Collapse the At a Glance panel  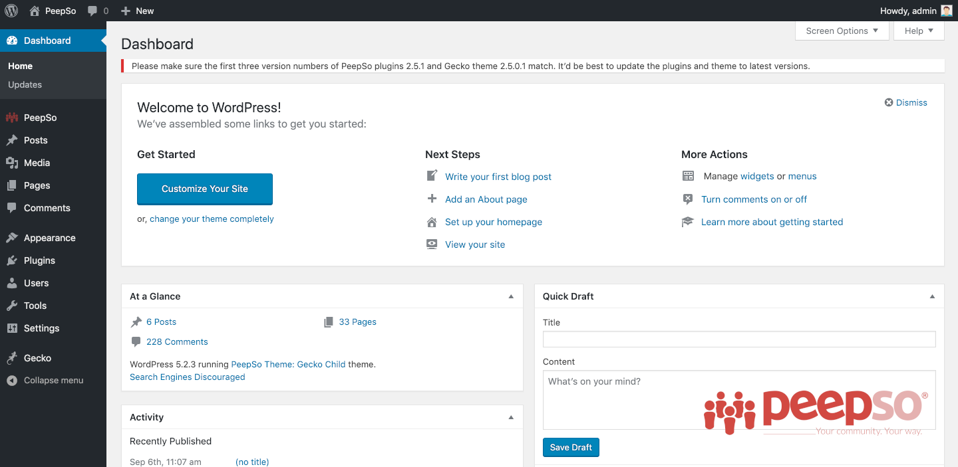[x=511, y=296]
